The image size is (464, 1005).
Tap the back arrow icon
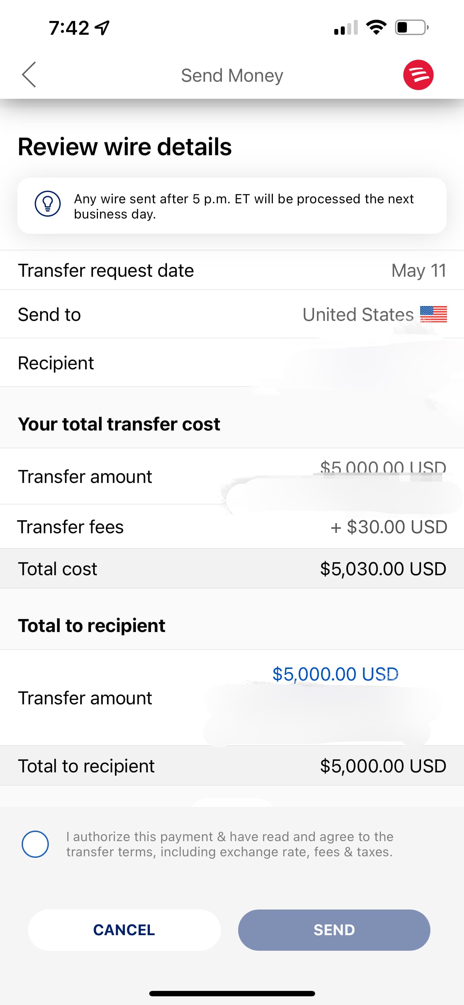(29, 75)
